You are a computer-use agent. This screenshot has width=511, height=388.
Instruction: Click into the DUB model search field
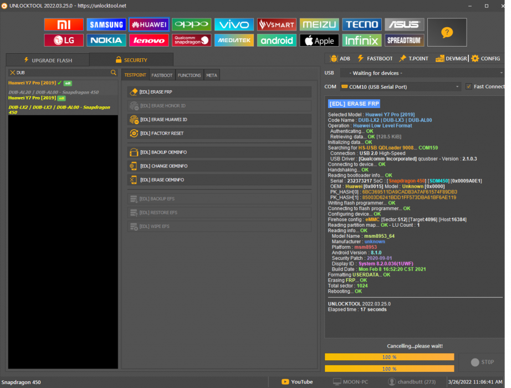[x=63, y=73]
